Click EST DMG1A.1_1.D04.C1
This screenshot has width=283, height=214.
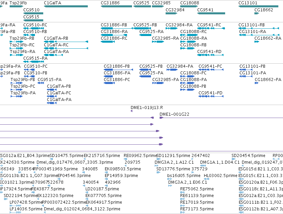click(220, 162)
